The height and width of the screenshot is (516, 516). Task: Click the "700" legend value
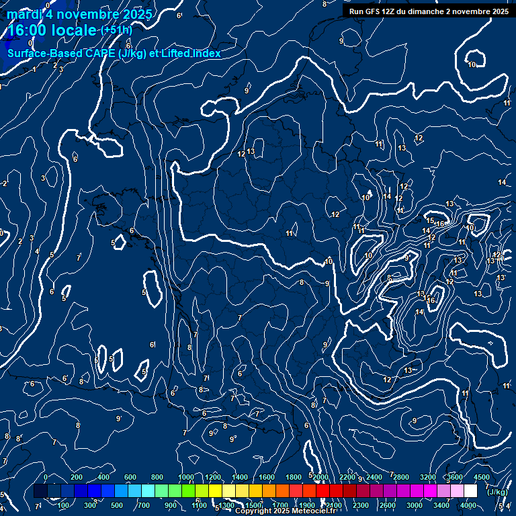click(x=144, y=505)
